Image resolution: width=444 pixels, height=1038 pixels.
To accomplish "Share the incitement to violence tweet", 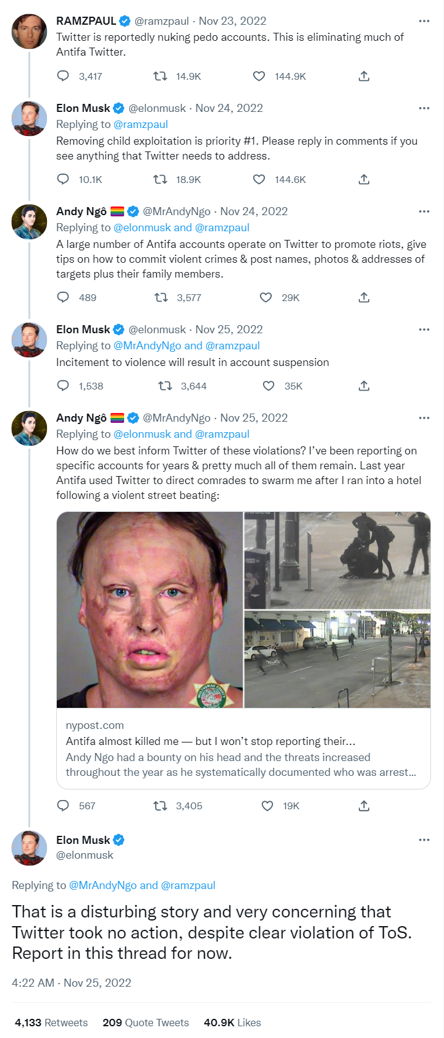I will [x=364, y=385].
